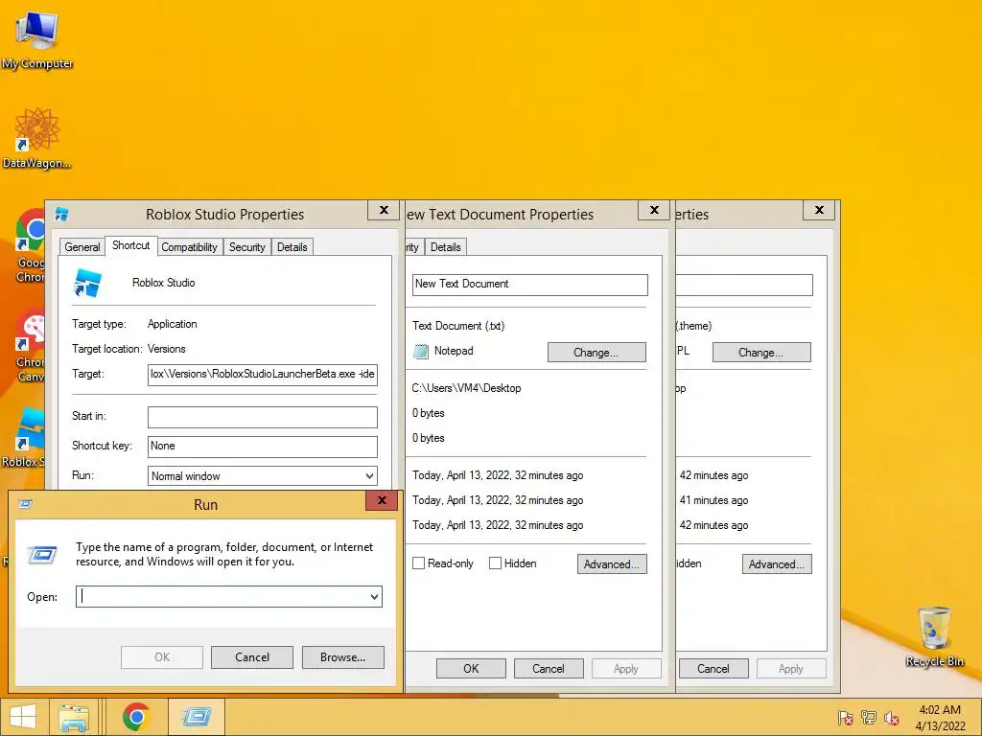Switch to the Compatibility tab
Screen dimensions: 982x736
click(x=189, y=247)
